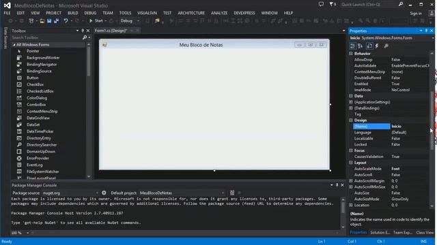Click the Start button label
Image resolution: width=437 pixels, height=245 pixels.
pos(98,21)
